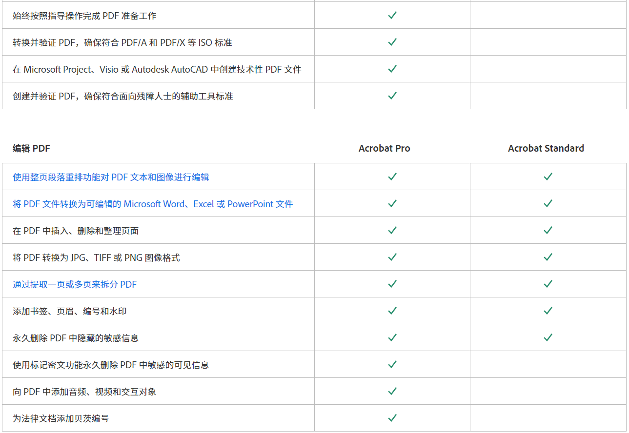Screen dimensions: 629x433
Task: Click Acrobat Pro checkmark for accessibility standards row
Action: tap(392, 96)
